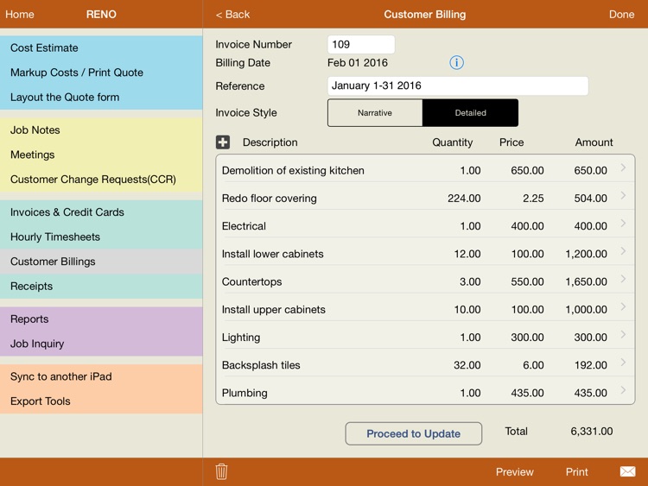Screen dimensions: 648x486
Task: Open Countertops row chevron
Action: click(623, 279)
